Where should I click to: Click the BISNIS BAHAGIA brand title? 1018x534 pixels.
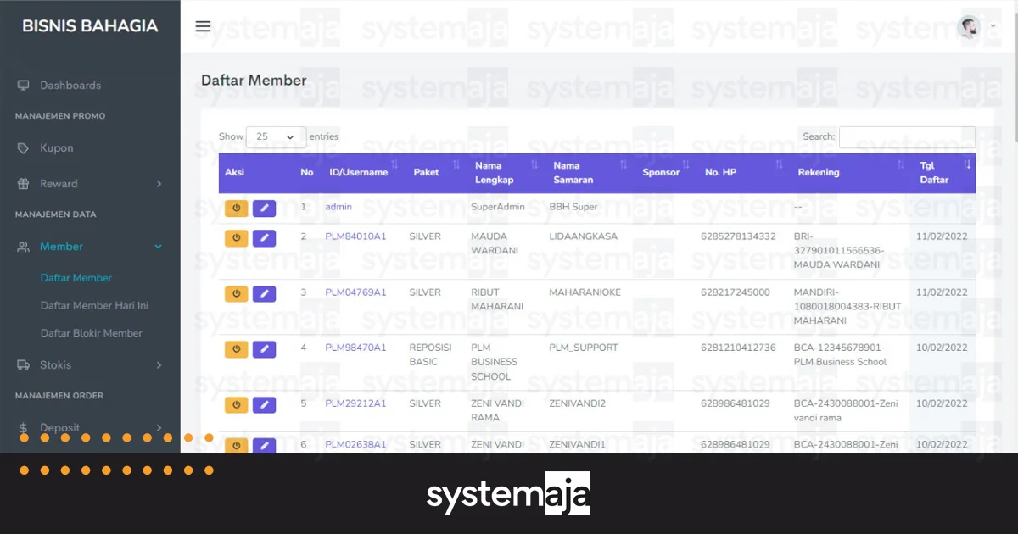90,26
